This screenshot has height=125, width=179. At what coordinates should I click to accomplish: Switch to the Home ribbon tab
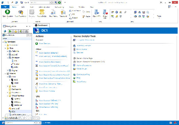click(14, 7)
